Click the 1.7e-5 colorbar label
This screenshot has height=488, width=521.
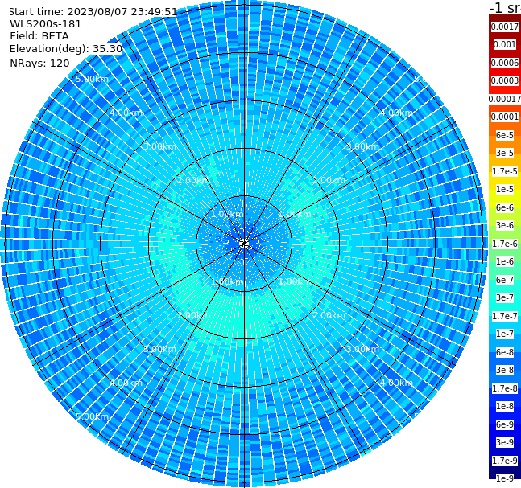point(505,171)
